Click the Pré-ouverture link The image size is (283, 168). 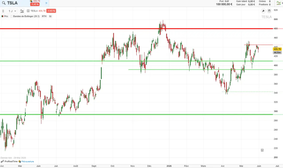coord(28,162)
